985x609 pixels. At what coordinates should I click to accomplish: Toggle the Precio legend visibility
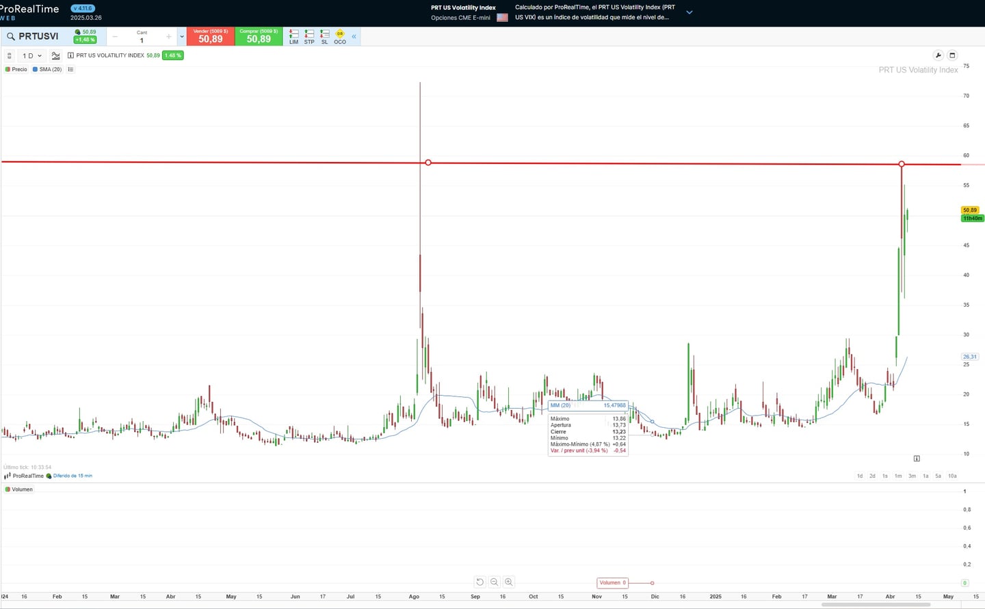16,69
